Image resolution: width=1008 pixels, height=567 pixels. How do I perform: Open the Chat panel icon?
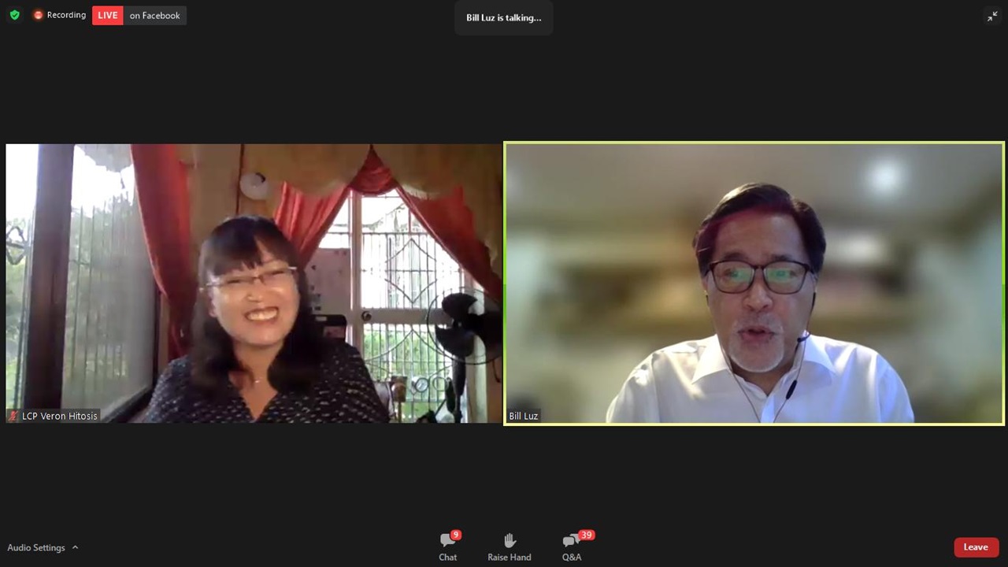point(447,540)
